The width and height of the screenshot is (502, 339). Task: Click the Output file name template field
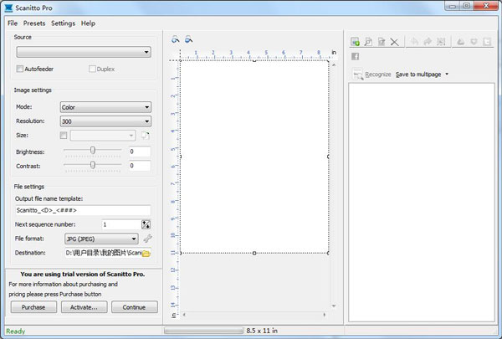tap(83, 210)
